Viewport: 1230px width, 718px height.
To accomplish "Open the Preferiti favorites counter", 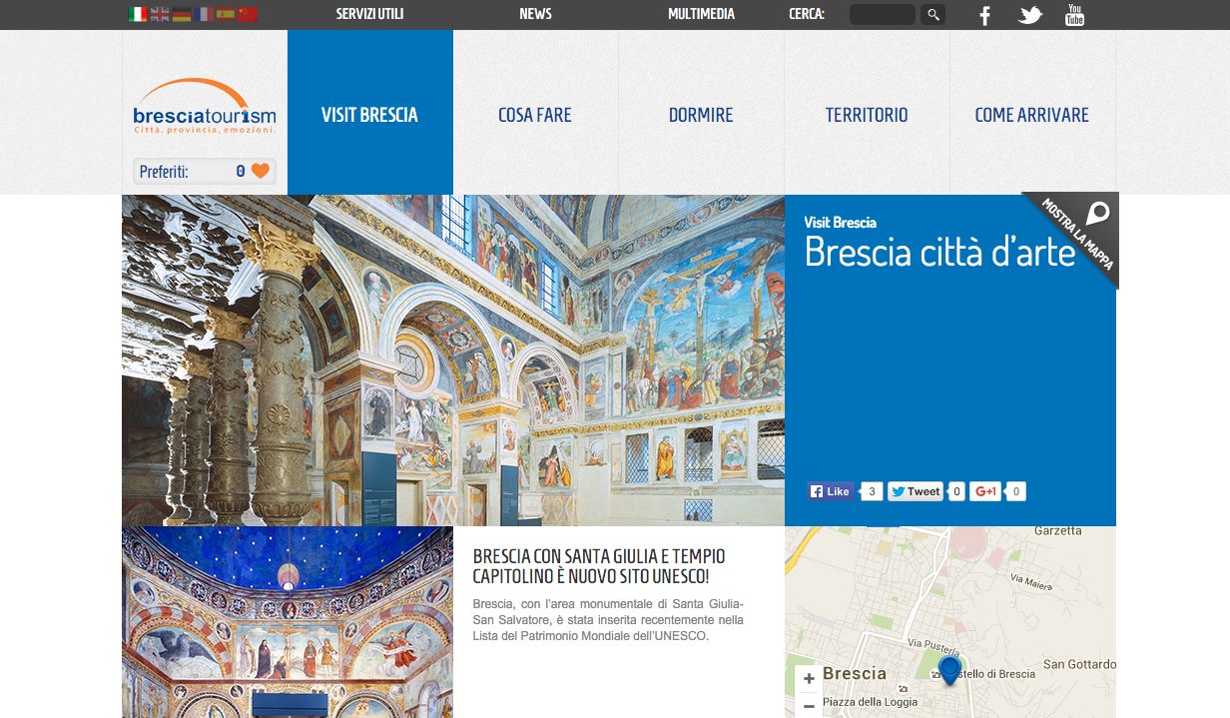I will pos(205,171).
